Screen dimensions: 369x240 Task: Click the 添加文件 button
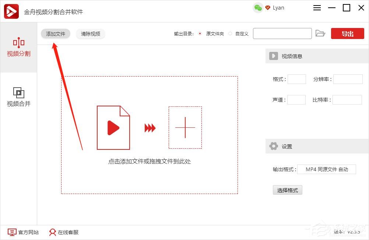click(55, 33)
